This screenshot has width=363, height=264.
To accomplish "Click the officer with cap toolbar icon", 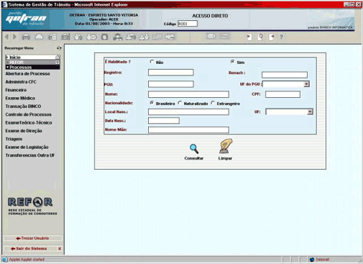I will click(118, 37).
